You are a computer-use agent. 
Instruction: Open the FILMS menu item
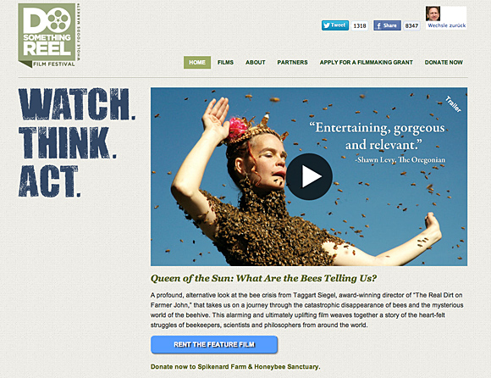[225, 63]
